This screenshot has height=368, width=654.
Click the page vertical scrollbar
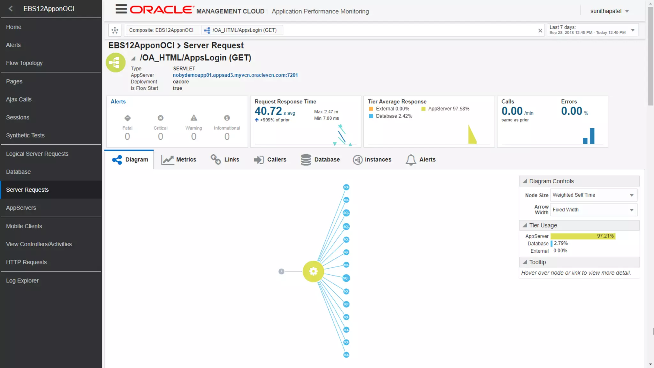(650, 56)
